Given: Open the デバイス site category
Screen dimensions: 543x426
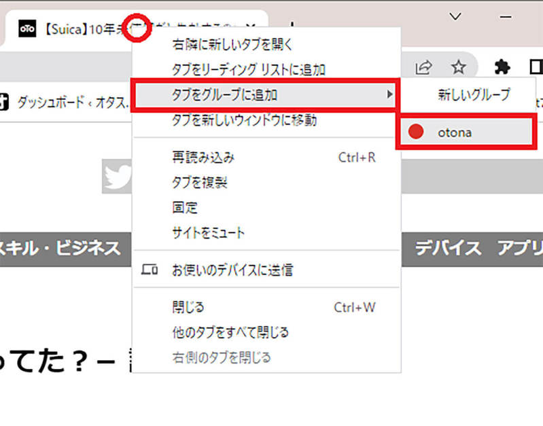Looking at the screenshot, I should (x=448, y=248).
